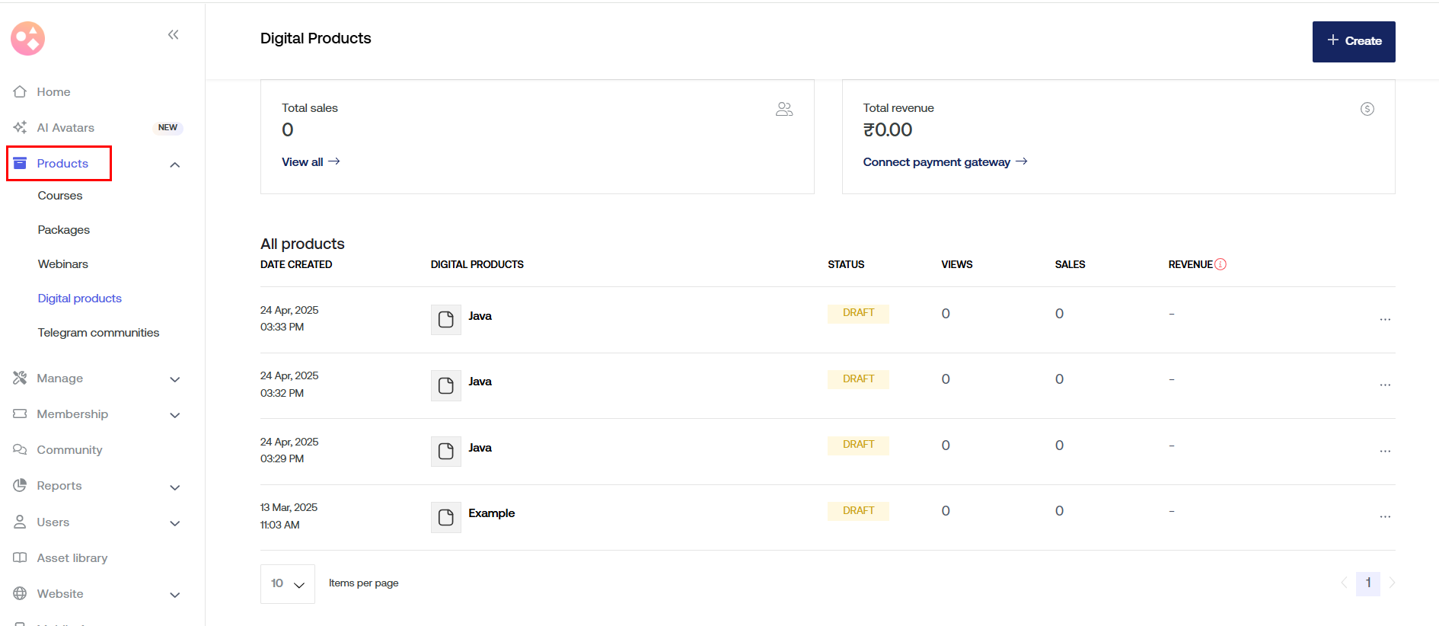This screenshot has height=626, width=1439.
Task: Collapse the sidebar with double-chevron icon
Action: click(174, 34)
